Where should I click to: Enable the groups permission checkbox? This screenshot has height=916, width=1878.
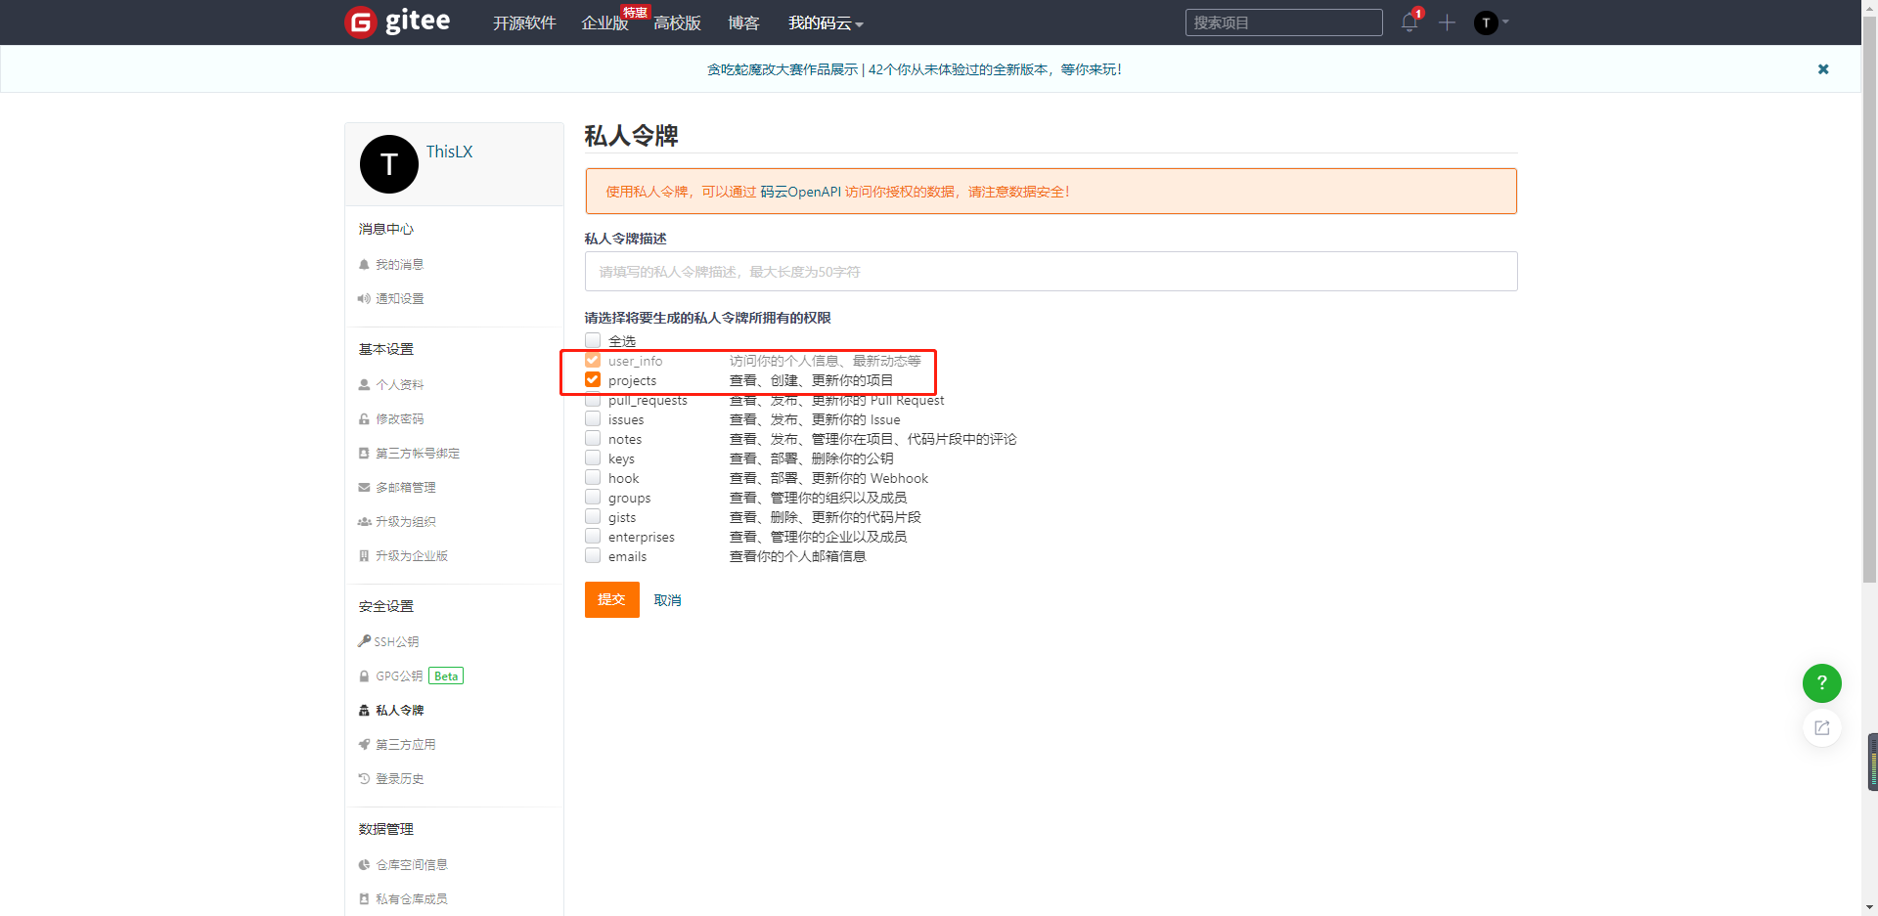(x=593, y=497)
